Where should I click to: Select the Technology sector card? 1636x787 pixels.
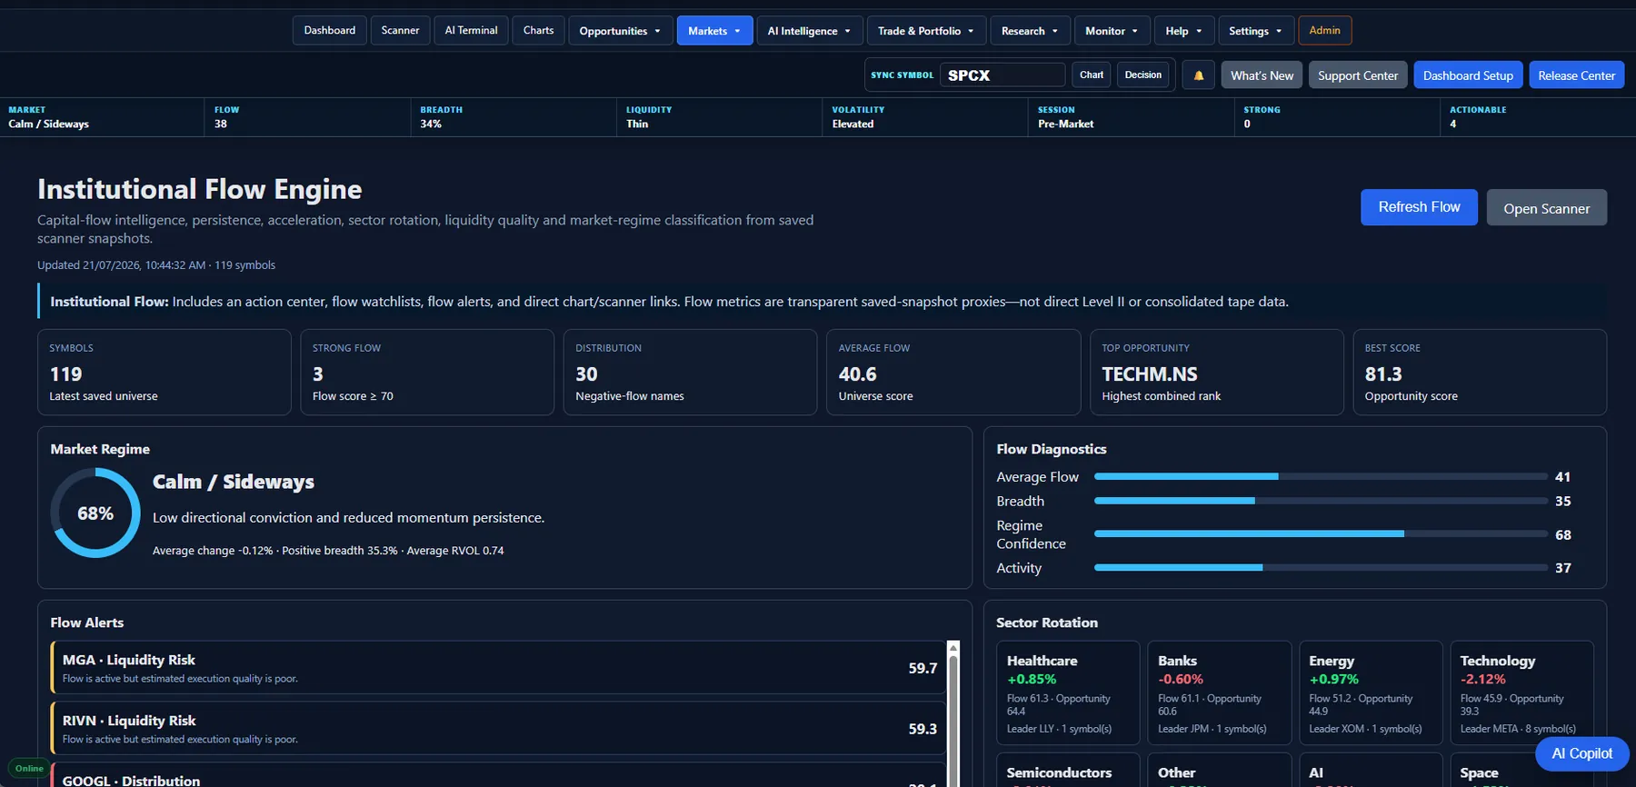click(x=1521, y=693)
